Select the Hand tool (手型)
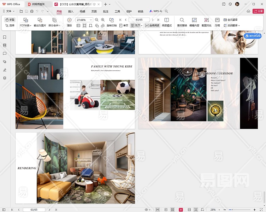 pos(10,20)
